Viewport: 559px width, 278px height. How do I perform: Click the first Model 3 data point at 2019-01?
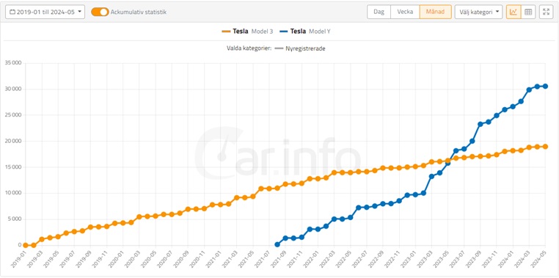(26, 245)
